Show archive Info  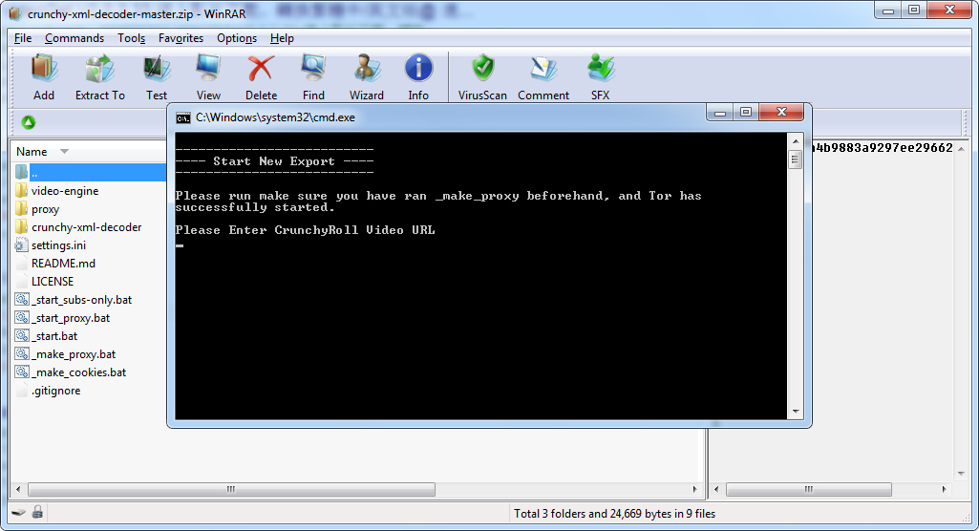click(x=418, y=76)
